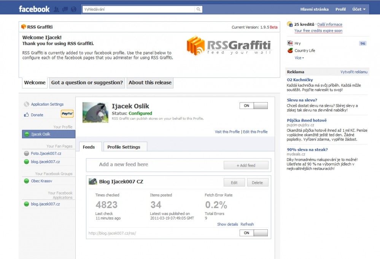The height and width of the screenshot is (259, 380).
Task: Click the search magnifier button
Action: [199, 9]
